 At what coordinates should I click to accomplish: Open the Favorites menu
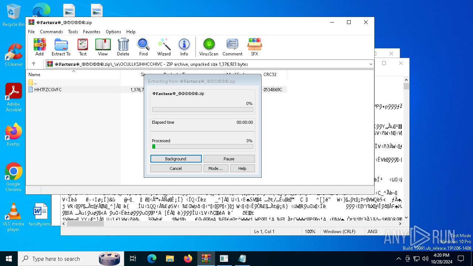pyautogui.click(x=92, y=32)
